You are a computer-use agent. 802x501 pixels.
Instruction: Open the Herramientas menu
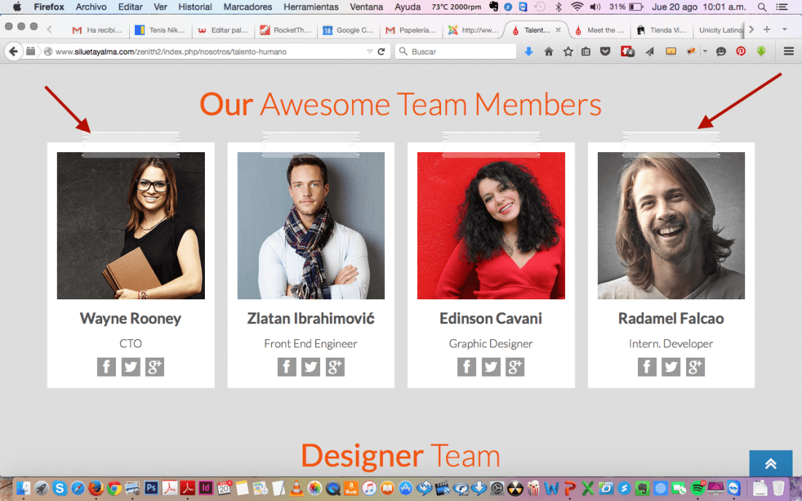click(311, 7)
